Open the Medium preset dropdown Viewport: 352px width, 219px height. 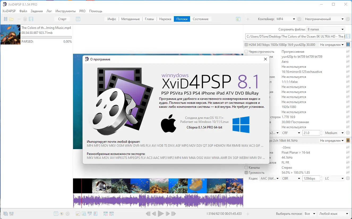(x=334, y=133)
